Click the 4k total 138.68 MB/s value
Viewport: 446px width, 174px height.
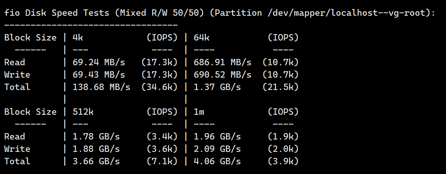[x=102, y=87]
